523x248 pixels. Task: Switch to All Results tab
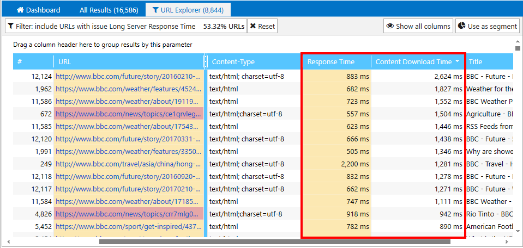[109, 10]
